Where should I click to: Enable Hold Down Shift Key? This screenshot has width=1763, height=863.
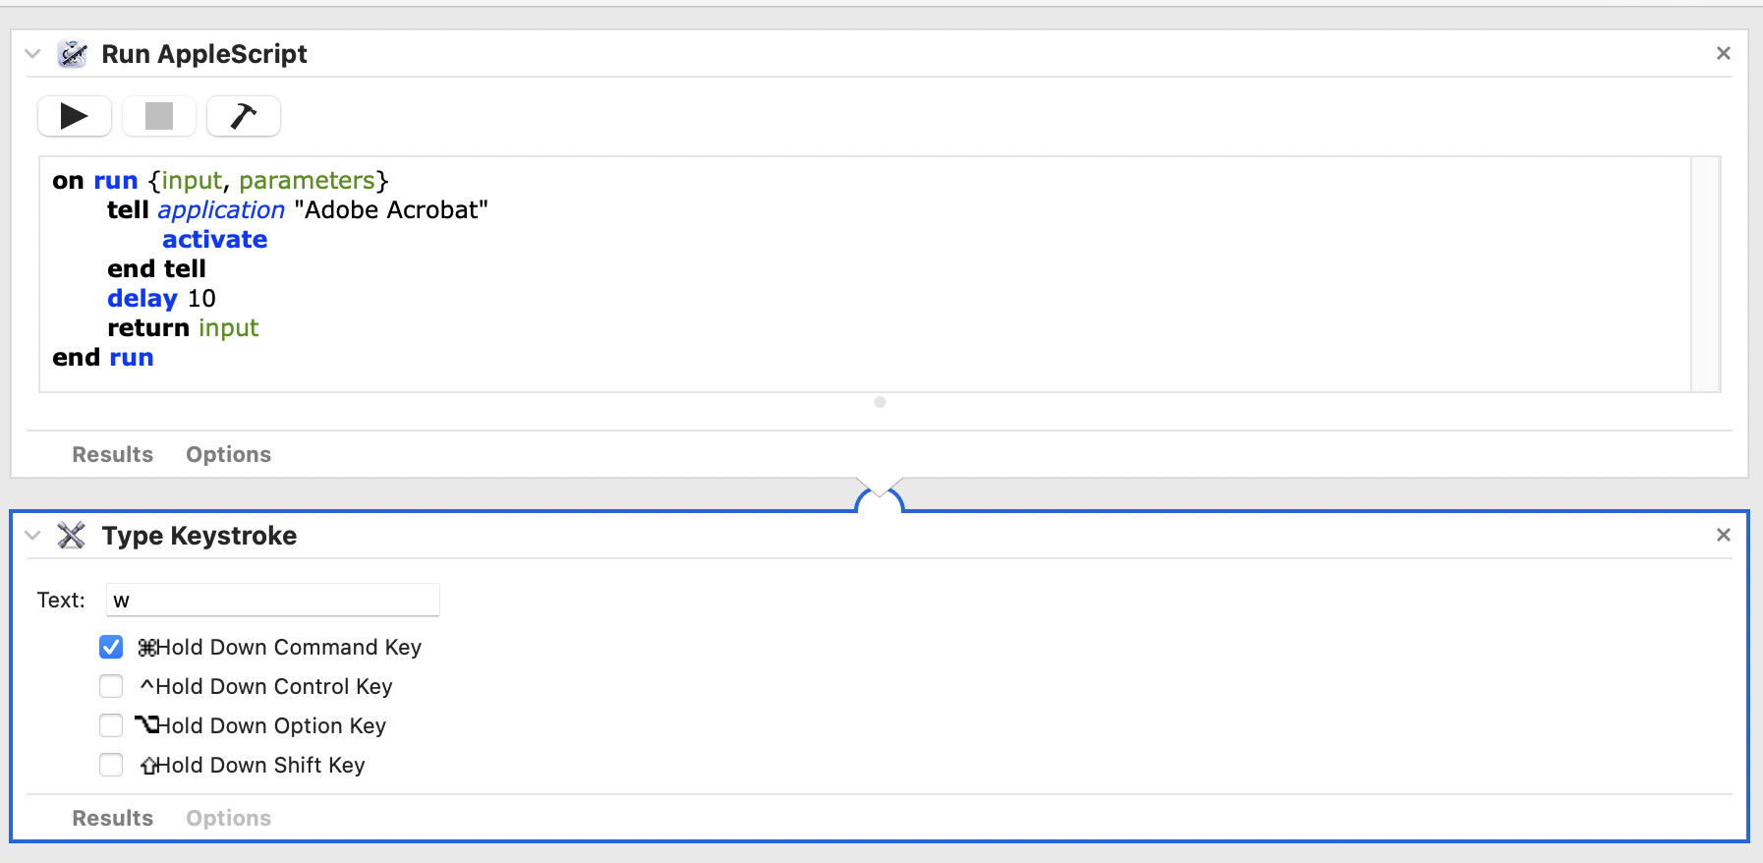(x=111, y=765)
